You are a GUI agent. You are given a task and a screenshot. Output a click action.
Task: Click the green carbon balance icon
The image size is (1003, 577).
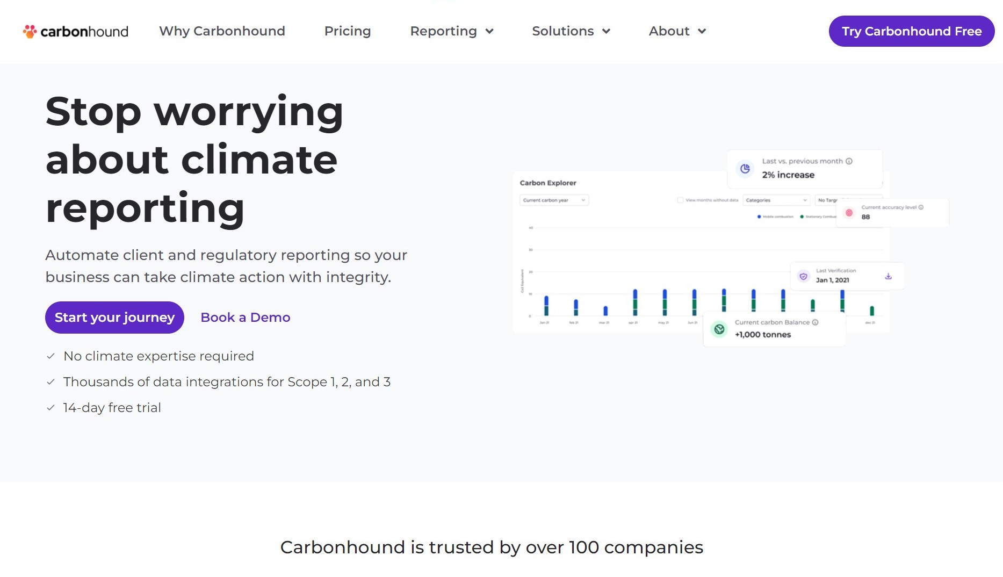click(719, 329)
